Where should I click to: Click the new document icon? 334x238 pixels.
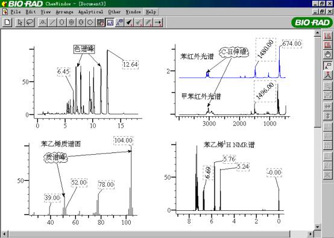(7, 22)
